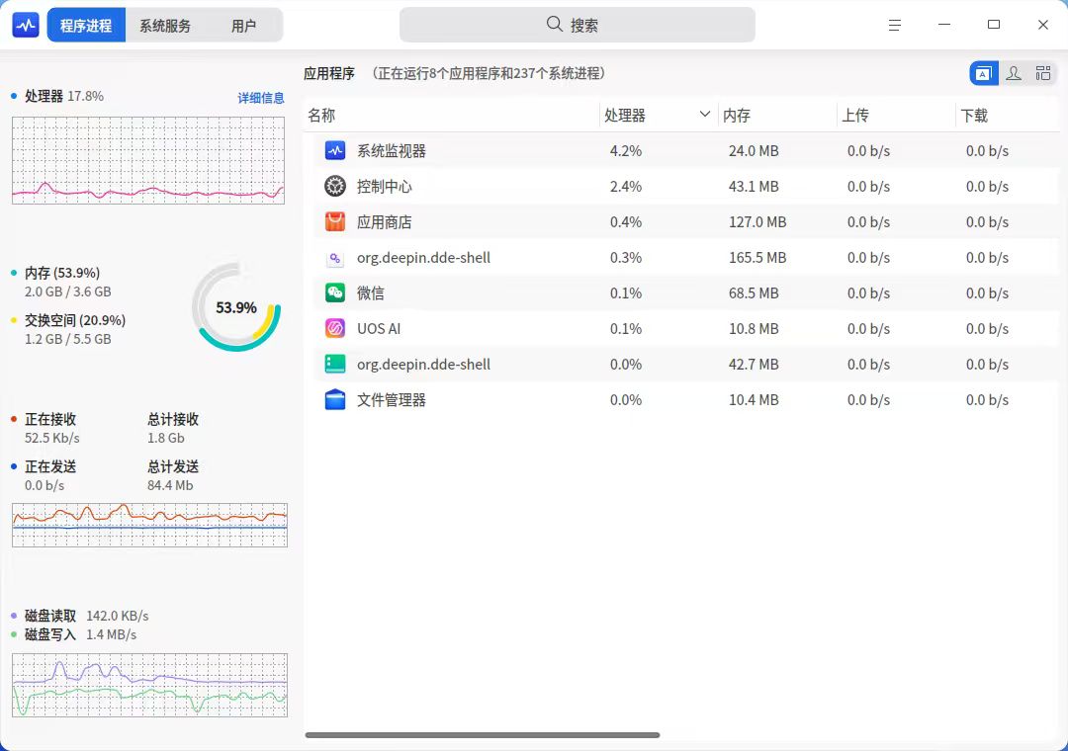Click the 微信 green chat icon

[x=335, y=292]
